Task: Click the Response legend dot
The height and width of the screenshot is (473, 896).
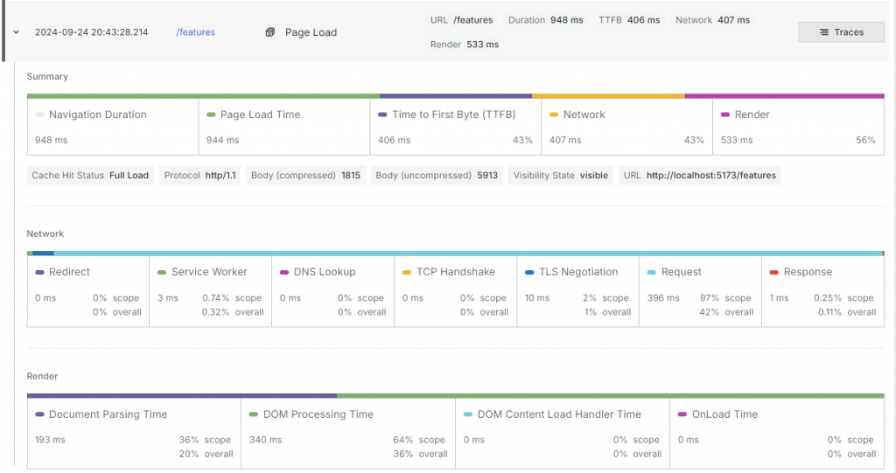Action: click(773, 273)
